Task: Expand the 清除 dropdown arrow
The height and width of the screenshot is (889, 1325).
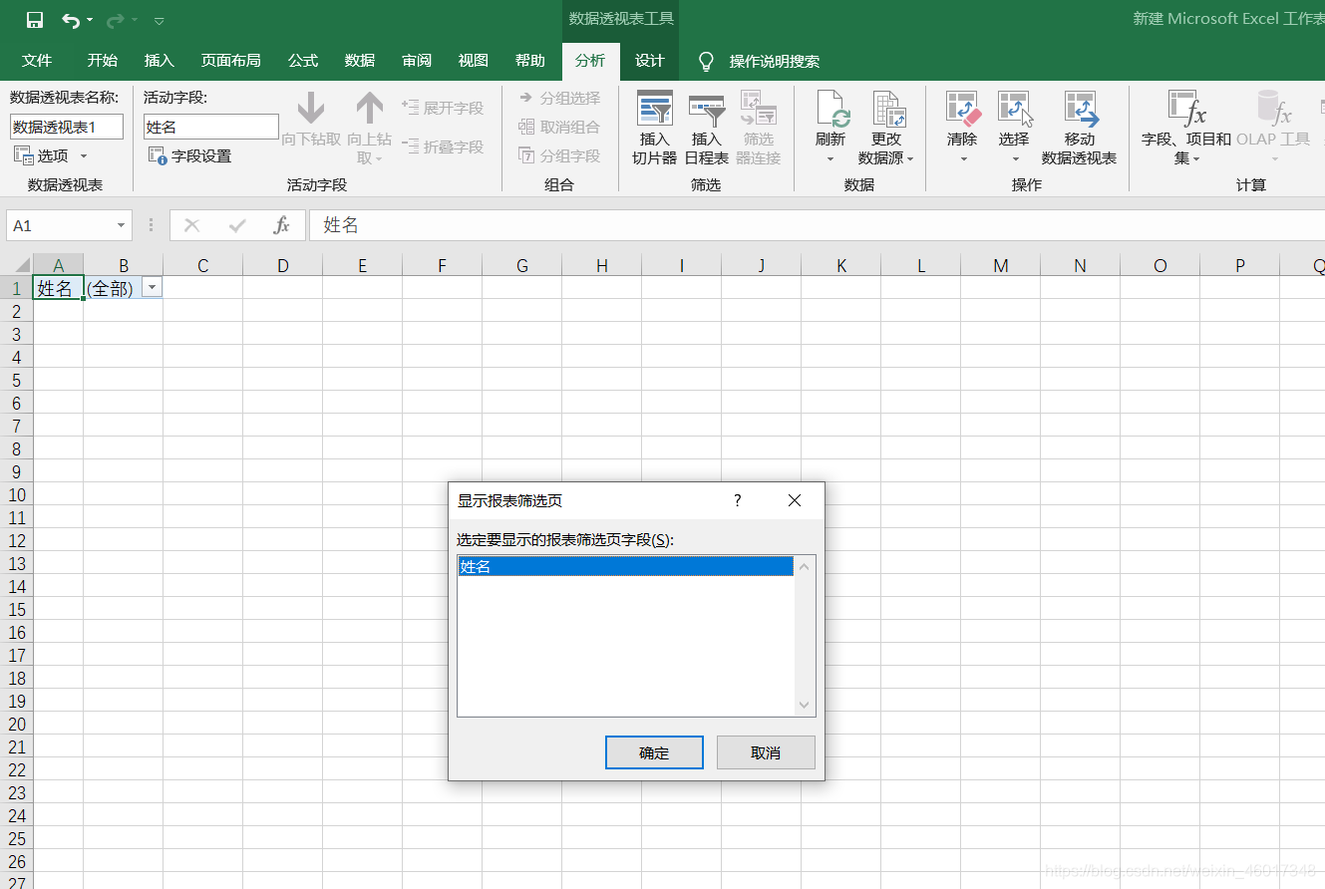Action: (962, 158)
